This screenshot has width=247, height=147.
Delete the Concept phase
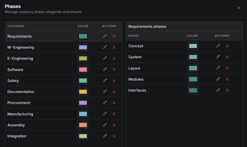tap(227, 46)
